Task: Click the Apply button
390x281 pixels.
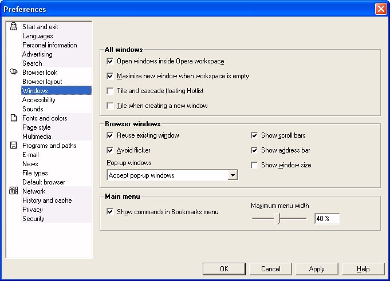Action: tap(317, 269)
